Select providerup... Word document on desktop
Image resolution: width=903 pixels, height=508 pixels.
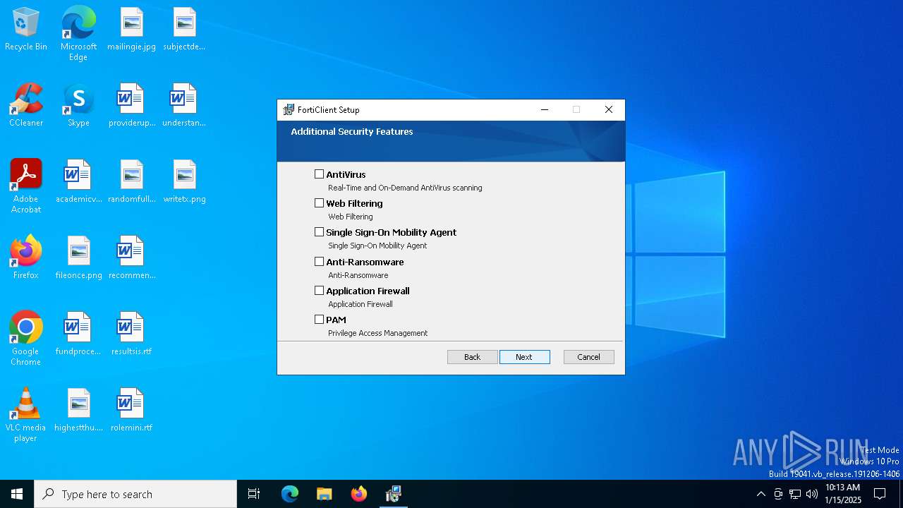(131, 105)
